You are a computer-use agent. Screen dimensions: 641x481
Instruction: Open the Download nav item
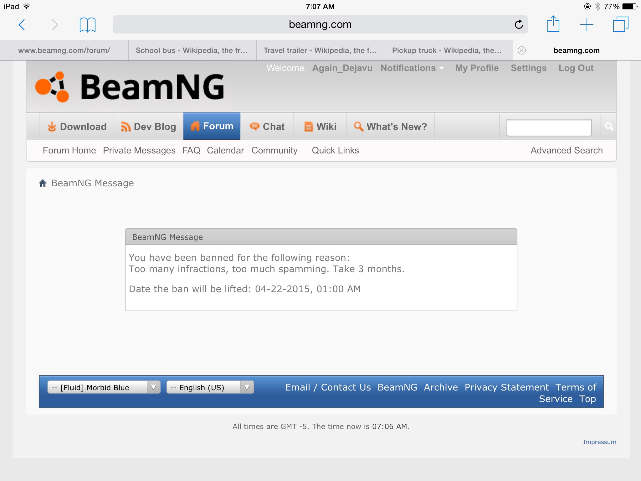pos(77,127)
